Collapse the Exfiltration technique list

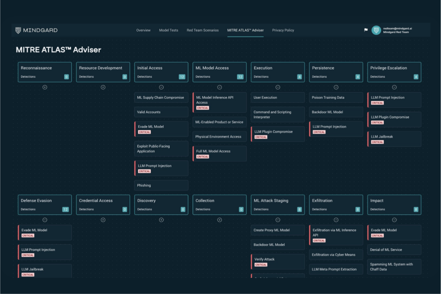pyautogui.click(x=336, y=220)
